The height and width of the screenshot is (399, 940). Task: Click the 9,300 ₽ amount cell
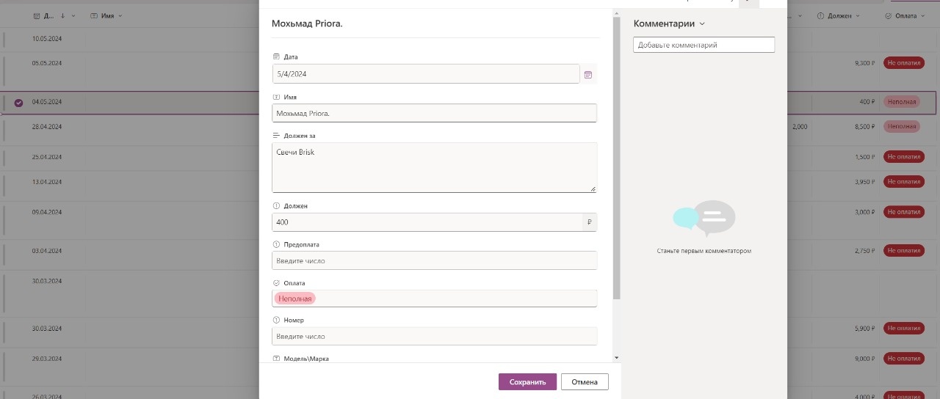[x=865, y=64]
